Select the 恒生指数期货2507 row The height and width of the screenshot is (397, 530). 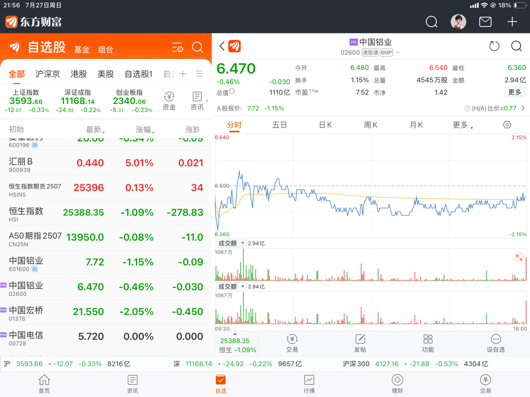click(x=106, y=188)
